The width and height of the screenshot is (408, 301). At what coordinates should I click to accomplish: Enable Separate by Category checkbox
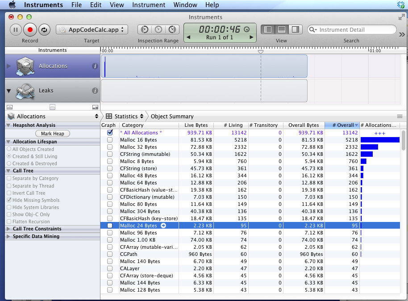9,178
